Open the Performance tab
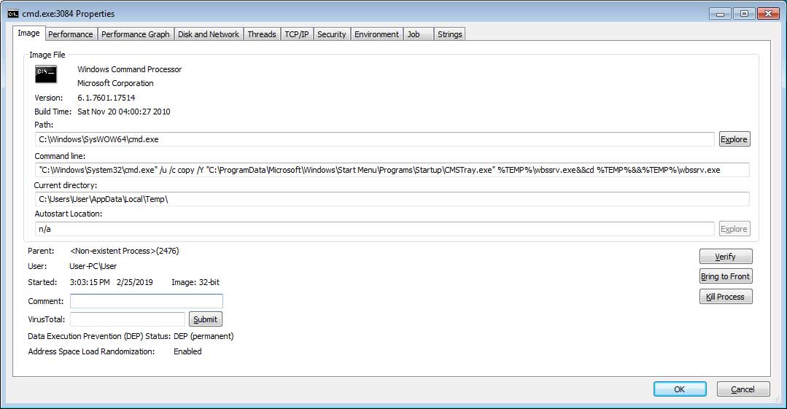The height and width of the screenshot is (409, 787). (70, 34)
